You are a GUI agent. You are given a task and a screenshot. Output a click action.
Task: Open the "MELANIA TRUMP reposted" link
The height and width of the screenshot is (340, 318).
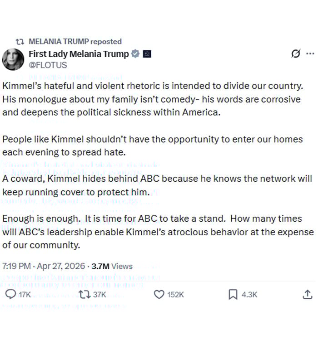tap(75, 42)
